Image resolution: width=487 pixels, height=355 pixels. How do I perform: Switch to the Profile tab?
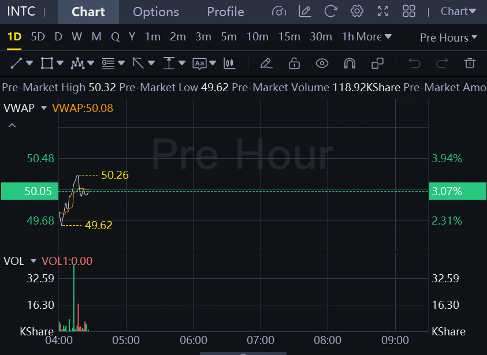[225, 12]
